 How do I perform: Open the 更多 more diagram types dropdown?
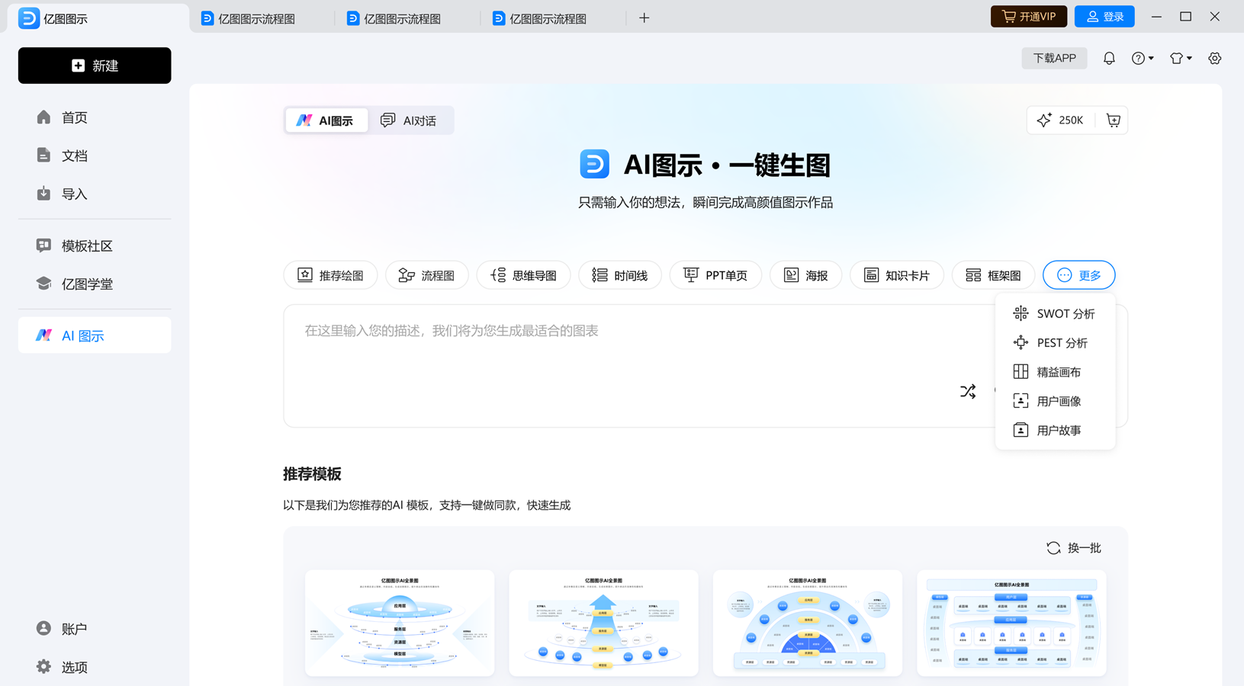tap(1078, 274)
